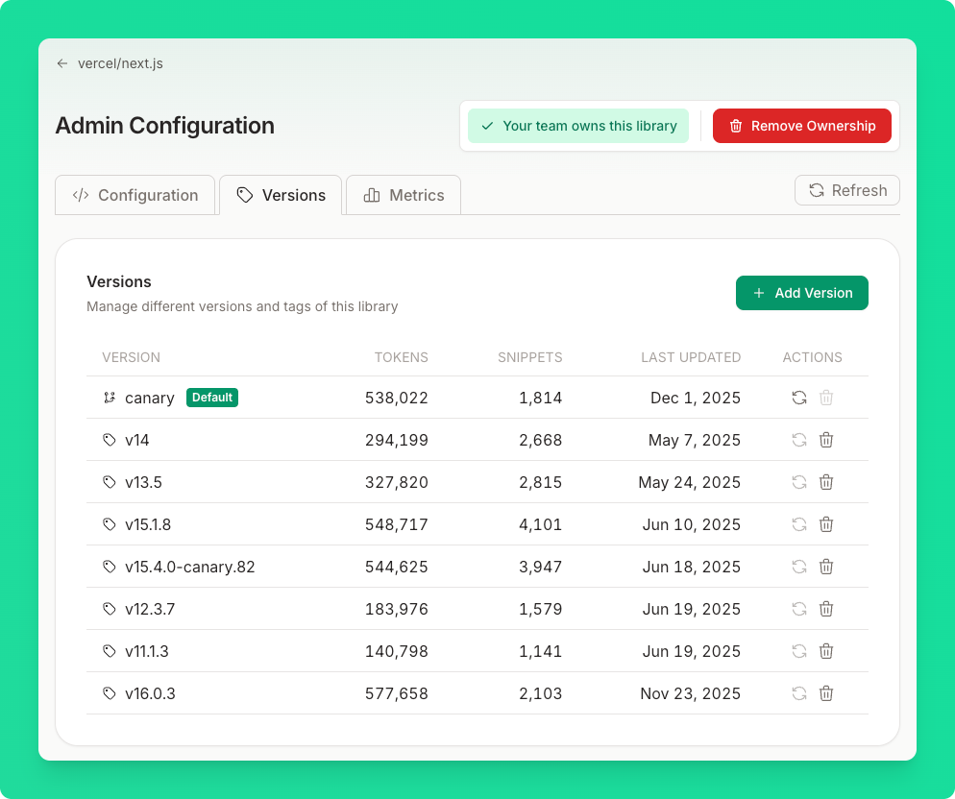Click the Default badge on canary row

pos(212,397)
